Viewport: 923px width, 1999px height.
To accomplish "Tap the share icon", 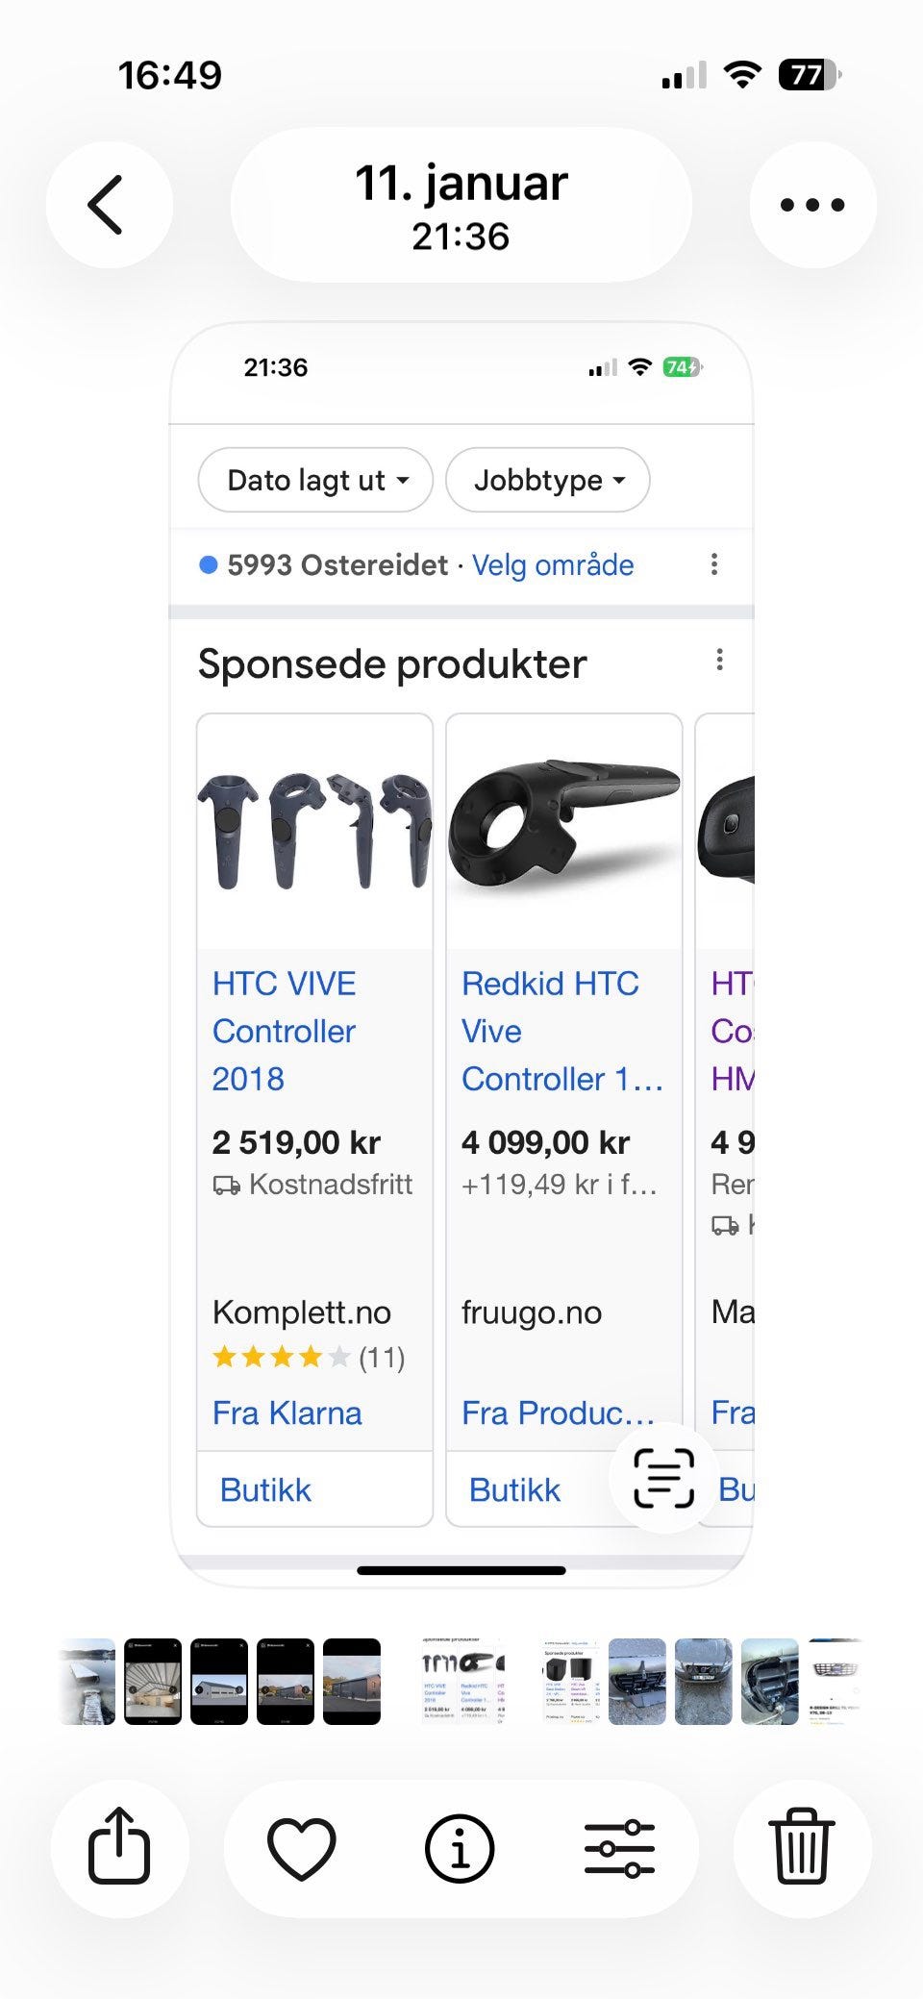I will [119, 1846].
